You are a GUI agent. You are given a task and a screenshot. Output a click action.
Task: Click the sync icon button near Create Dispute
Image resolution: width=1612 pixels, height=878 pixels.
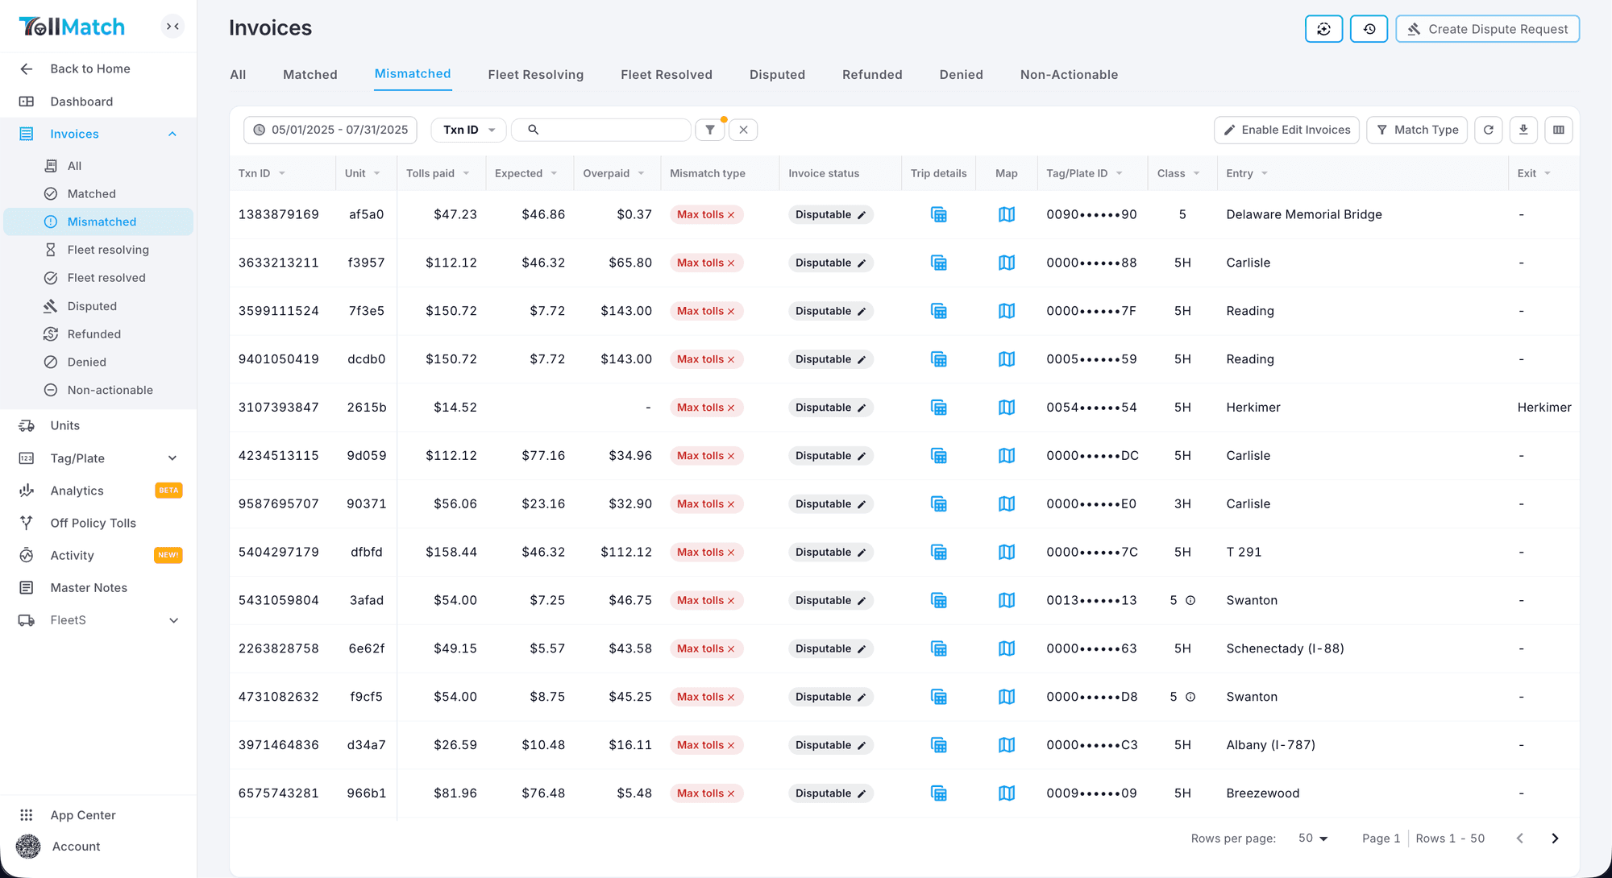tap(1323, 29)
